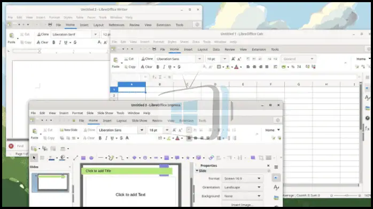Toggle Bold in Calc ribbon

[158, 67]
